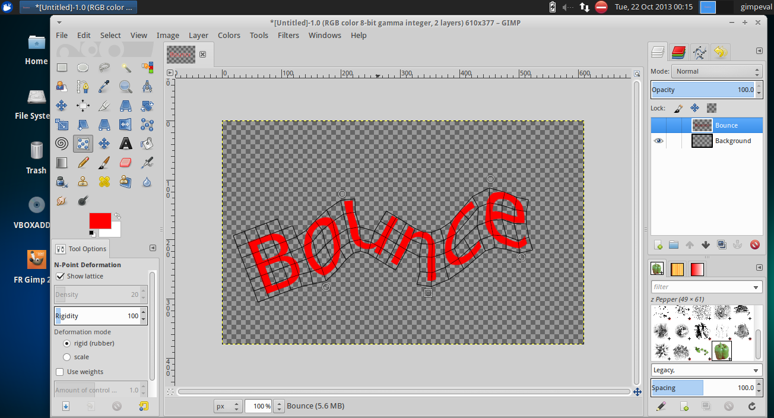Select the Bucket Fill tool
Viewport: 774px width, 418px height.
pyautogui.click(x=147, y=143)
